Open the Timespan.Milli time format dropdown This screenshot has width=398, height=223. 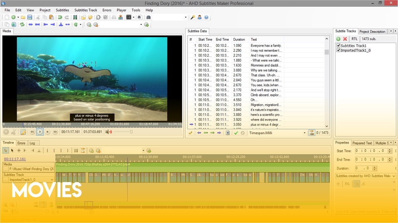(x=304, y=133)
